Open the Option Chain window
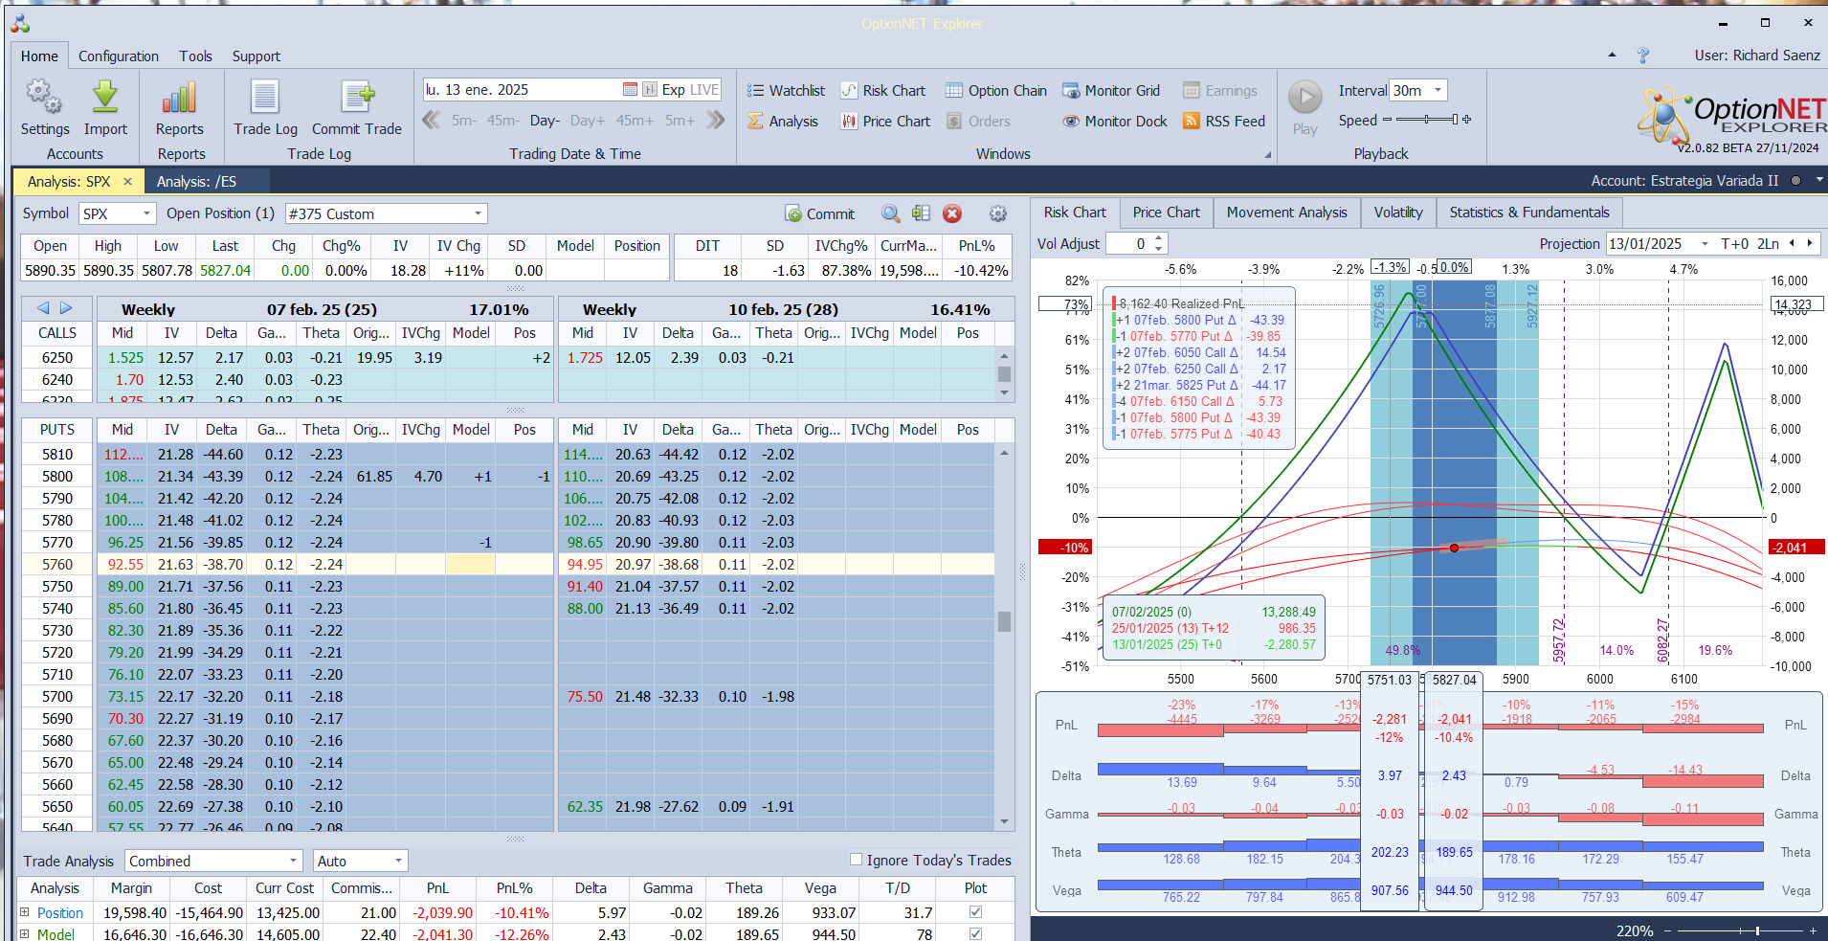 click(996, 91)
